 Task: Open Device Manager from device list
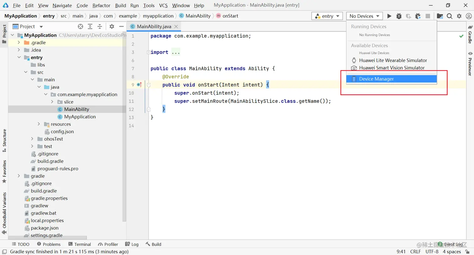click(392, 79)
